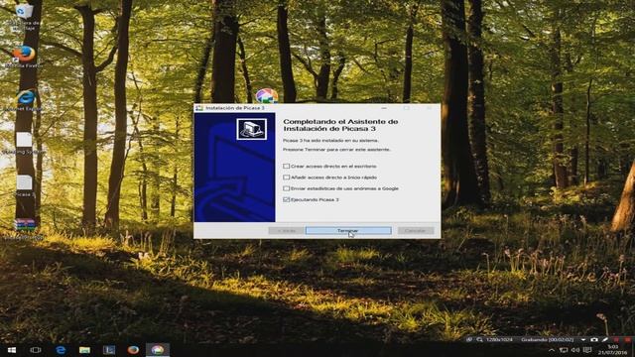Click the Terminar button
Image resolution: width=635 pixels, height=357 pixels.
[348, 231]
